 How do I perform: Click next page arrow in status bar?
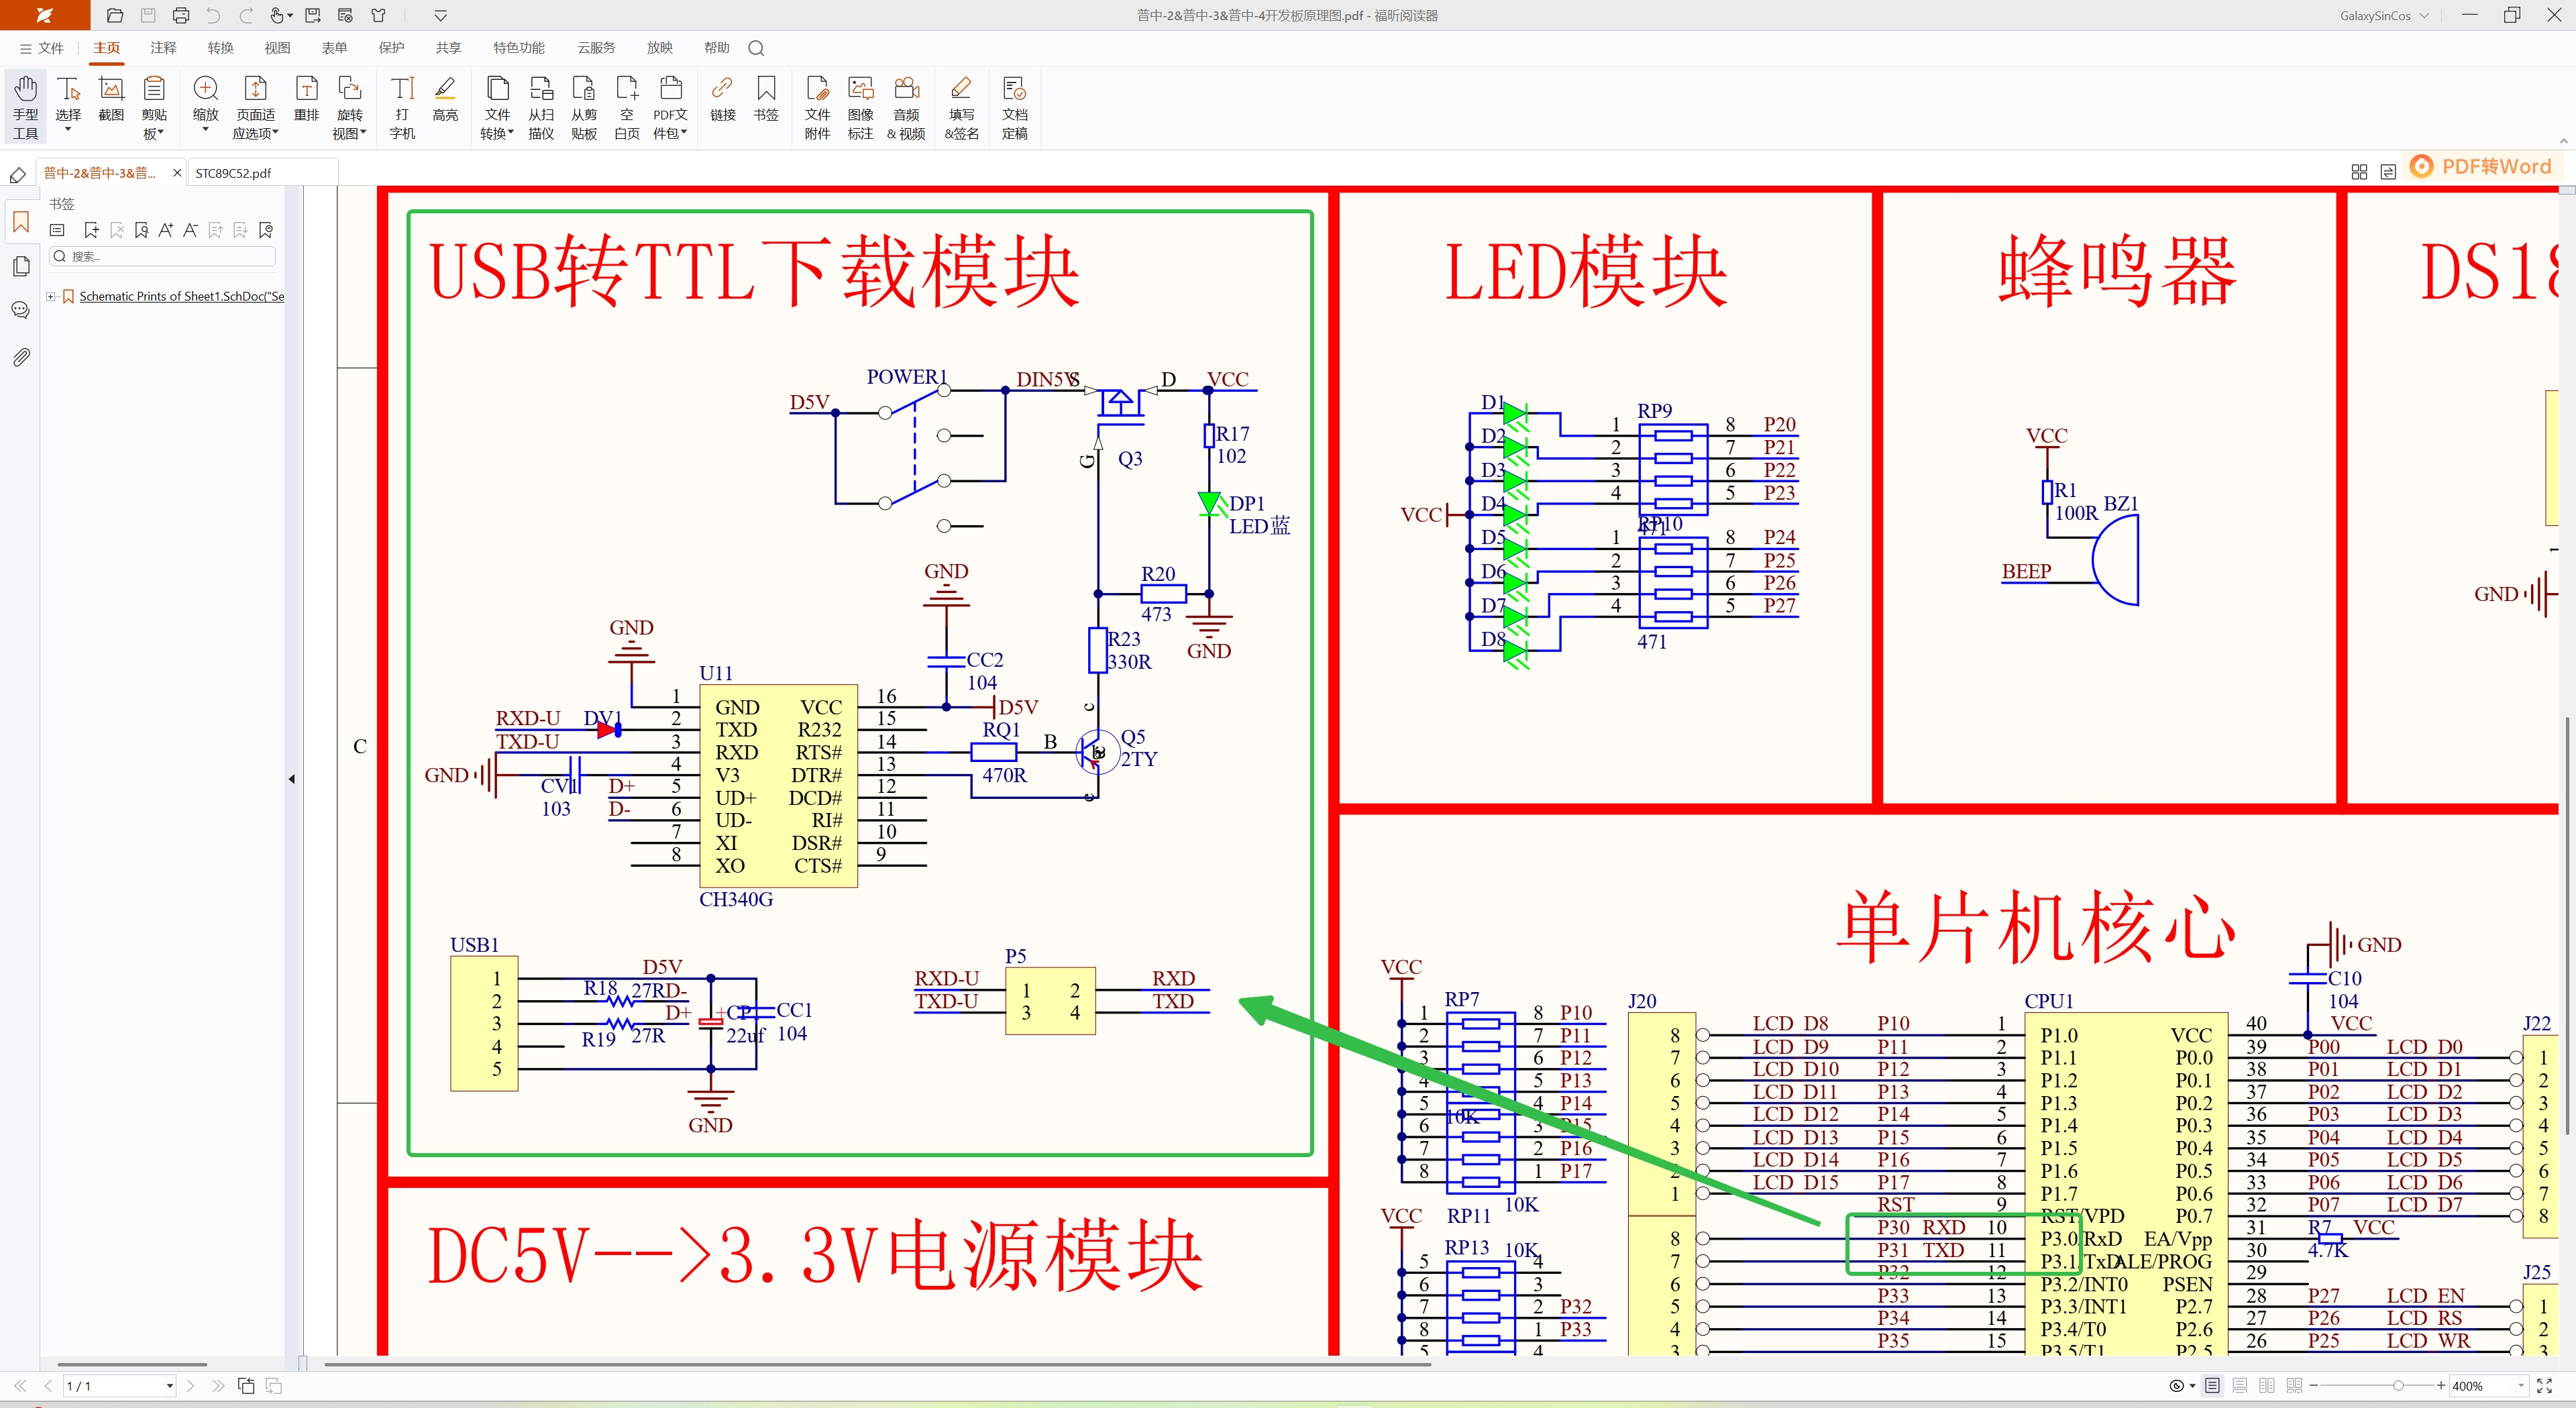click(x=190, y=1386)
